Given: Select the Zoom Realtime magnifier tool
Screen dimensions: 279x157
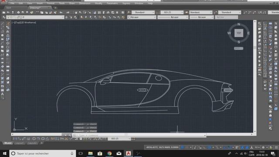Looking at the screenshot, I should (80, 13).
